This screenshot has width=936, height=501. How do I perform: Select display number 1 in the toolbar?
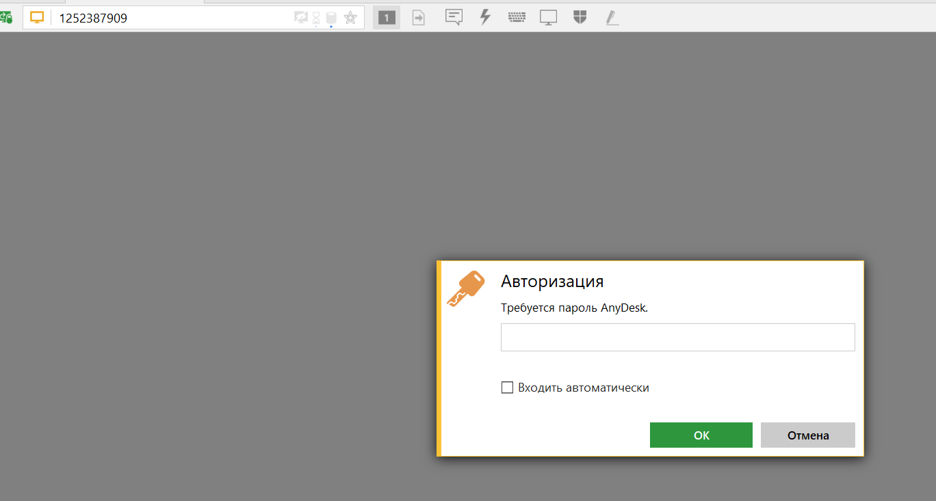point(387,18)
